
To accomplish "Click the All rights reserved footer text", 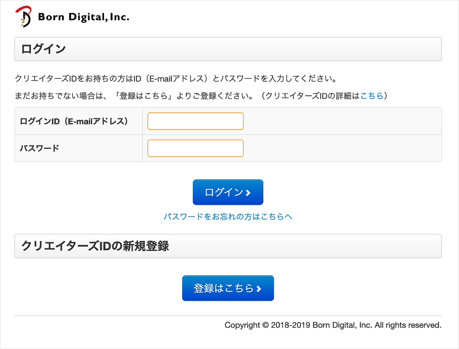I will click(408, 325).
